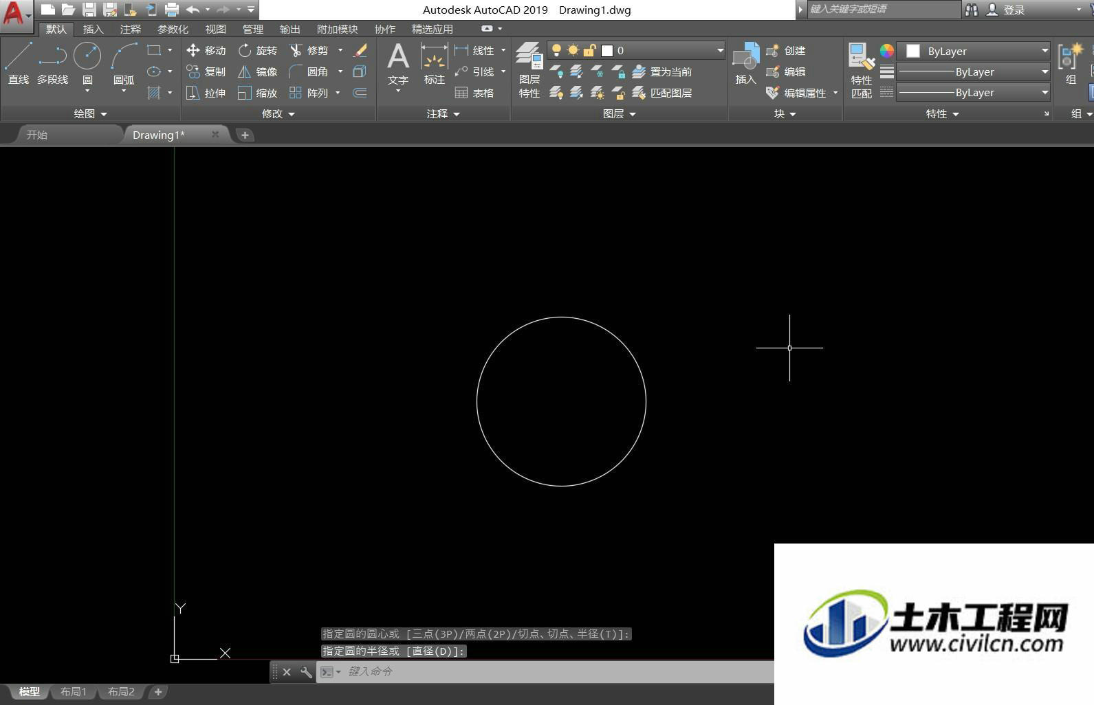This screenshot has height=705, width=1094.
Task: Select the Mirror (镜像) tool
Action: tap(257, 71)
